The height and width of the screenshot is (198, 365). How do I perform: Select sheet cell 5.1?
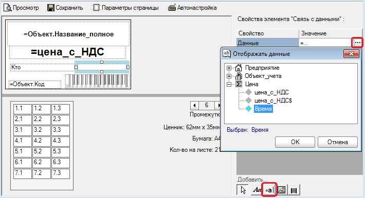point(22,152)
